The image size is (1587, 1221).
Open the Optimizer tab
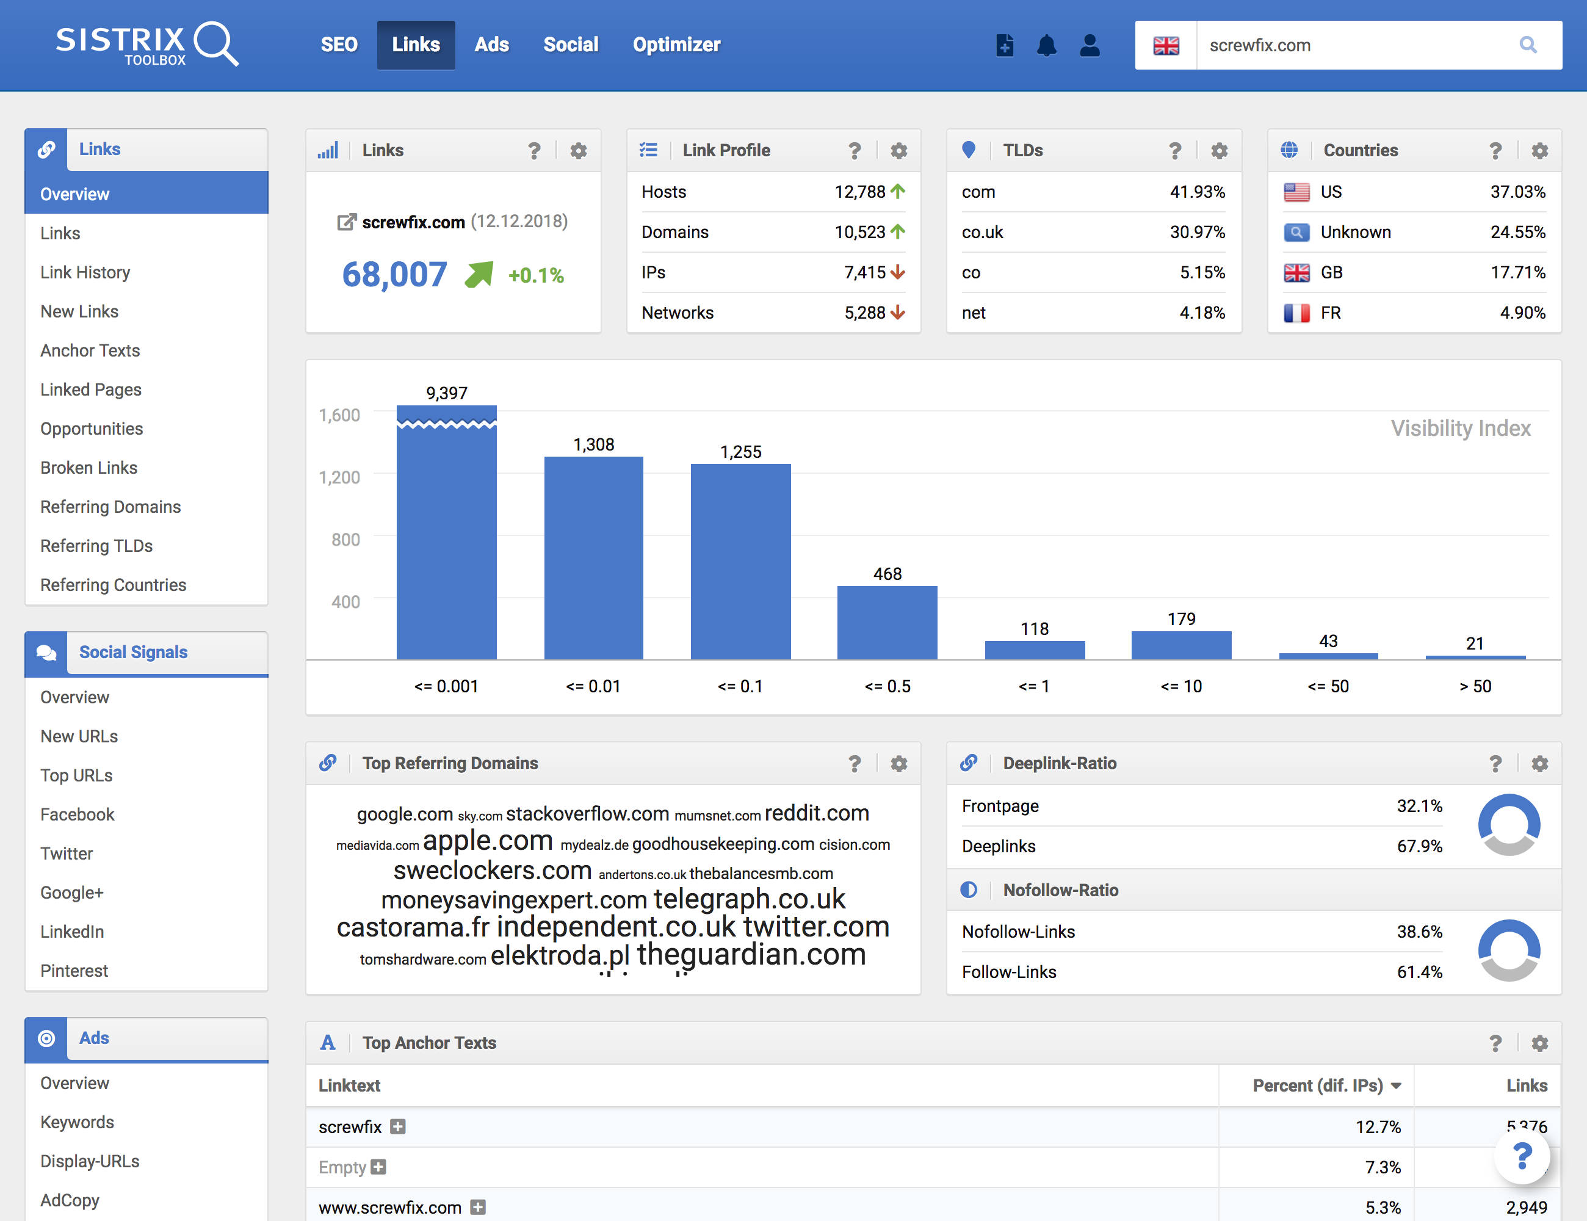[x=676, y=45]
